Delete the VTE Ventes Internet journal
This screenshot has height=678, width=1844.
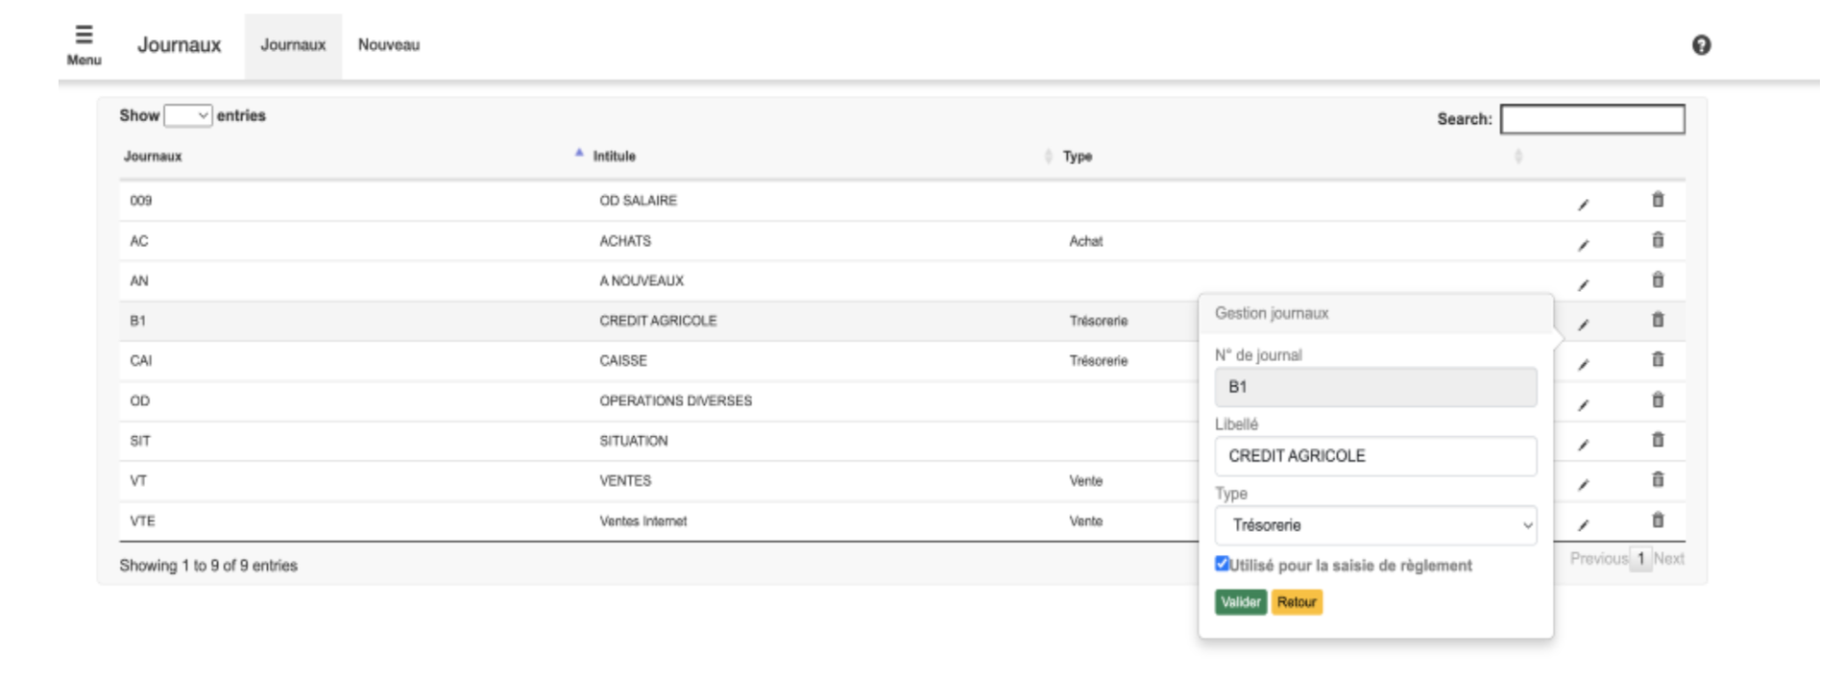click(x=1658, y=520)
